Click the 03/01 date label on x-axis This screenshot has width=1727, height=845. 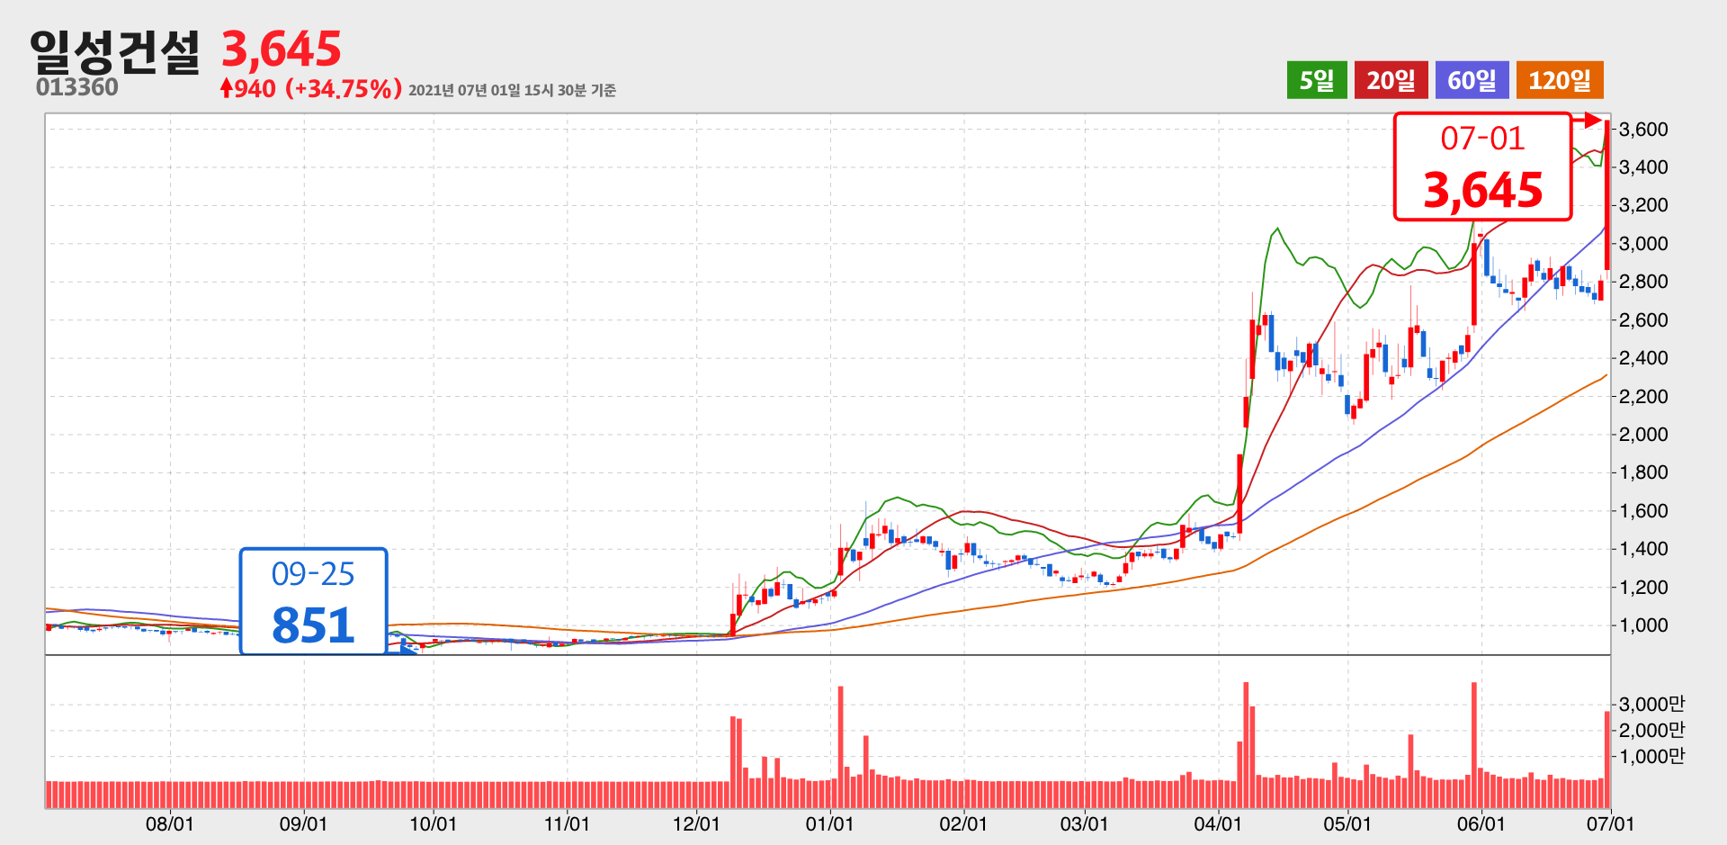pos(1084,823)
